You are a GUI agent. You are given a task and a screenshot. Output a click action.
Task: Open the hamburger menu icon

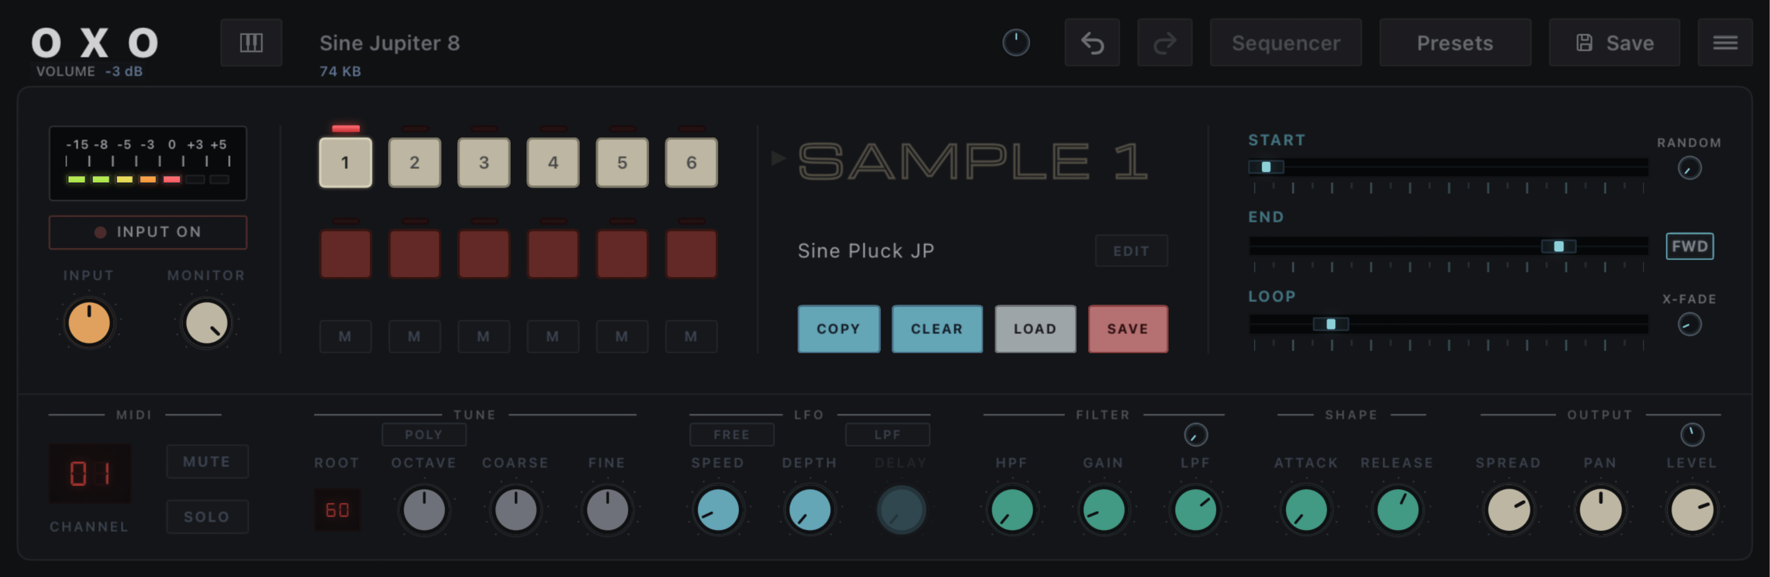pyautogui.click(x=1725, y=42)
